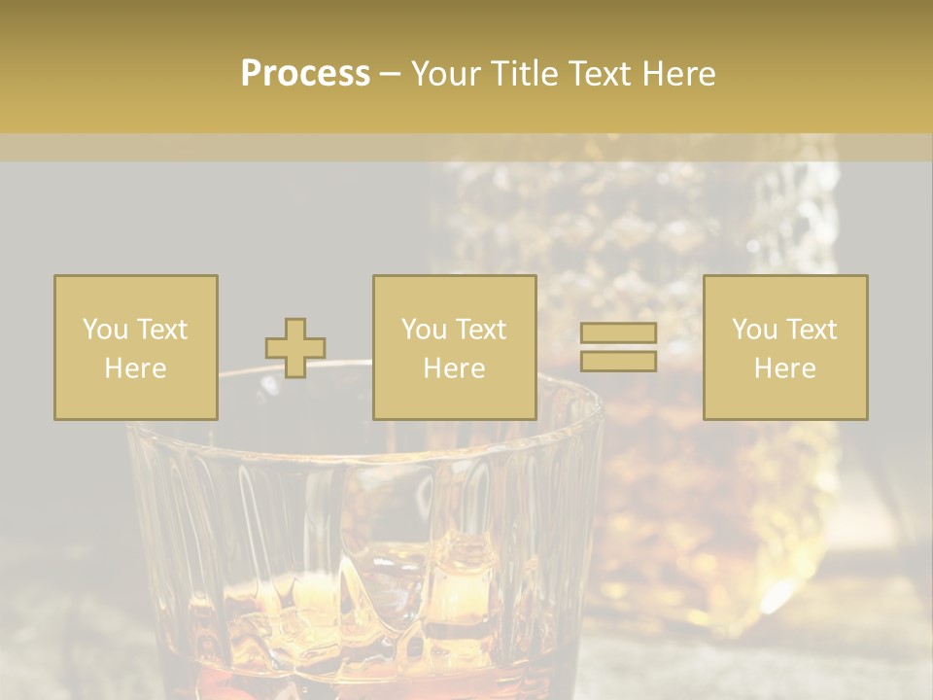The image size is (933, 700).
Task: Click the upper bar of the equals sign
Action: (618, 333)
